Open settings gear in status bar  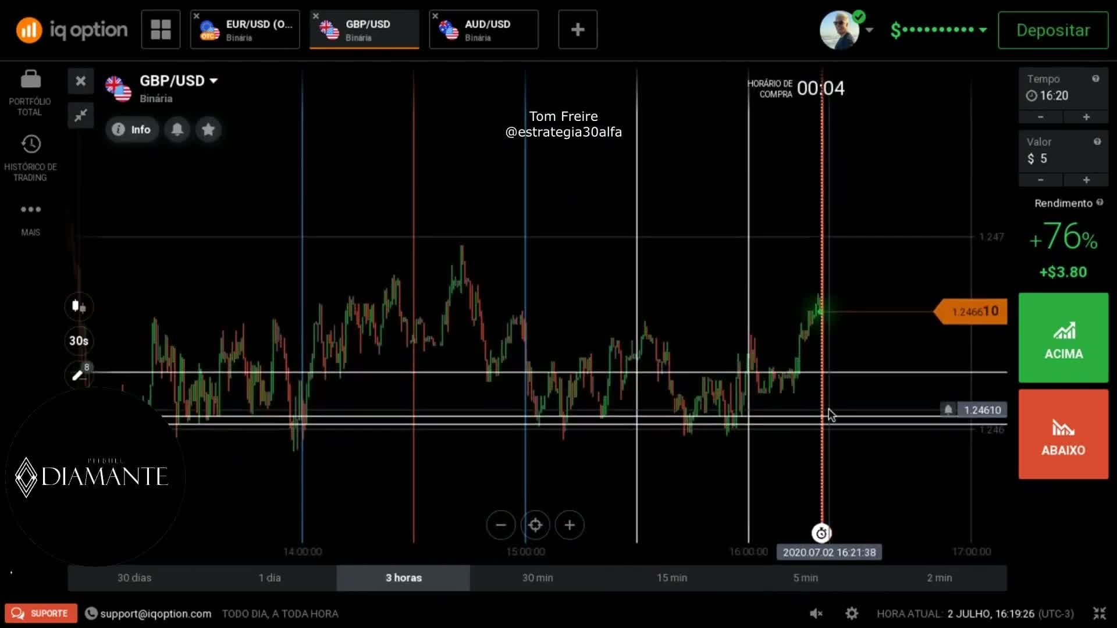(x=852, y=613)
